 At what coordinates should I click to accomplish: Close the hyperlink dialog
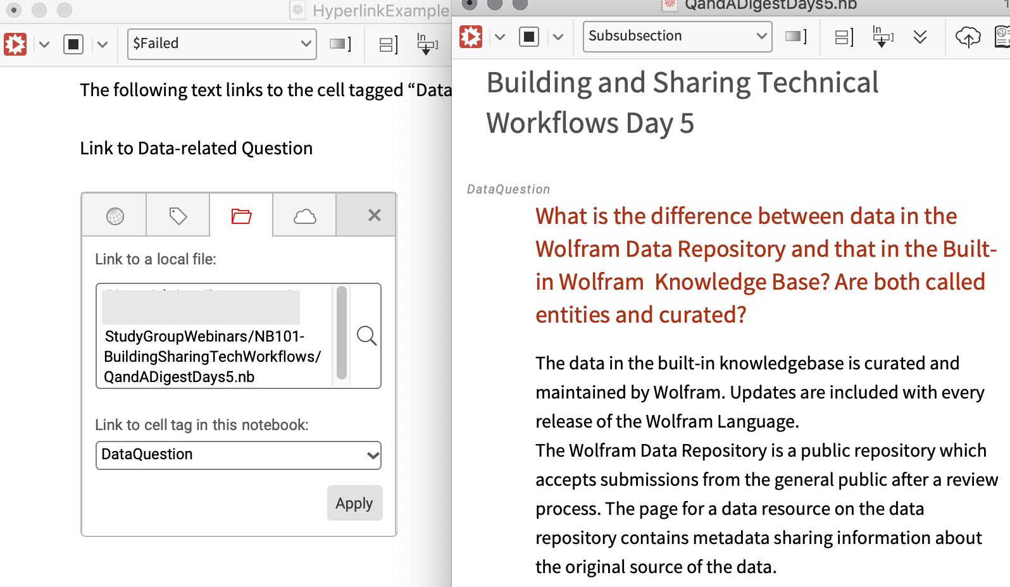point(374,215)
